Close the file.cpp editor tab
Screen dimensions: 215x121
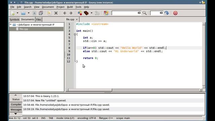click(77, 19)
